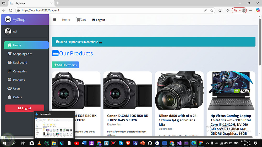The width and height of the screenshot is (262, 147).
Task: Select Home in the sidebar
Action: pos(26,45)
